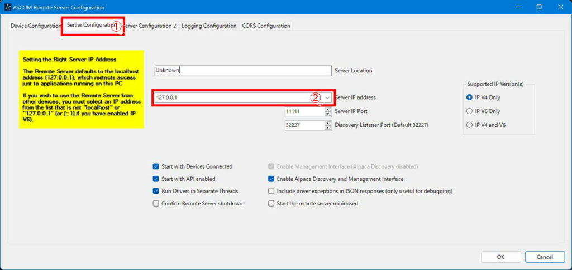Select the CORS Configuration tab
Image resolution: width=572 pixels, height=270 pixels.
pos(266,26)
